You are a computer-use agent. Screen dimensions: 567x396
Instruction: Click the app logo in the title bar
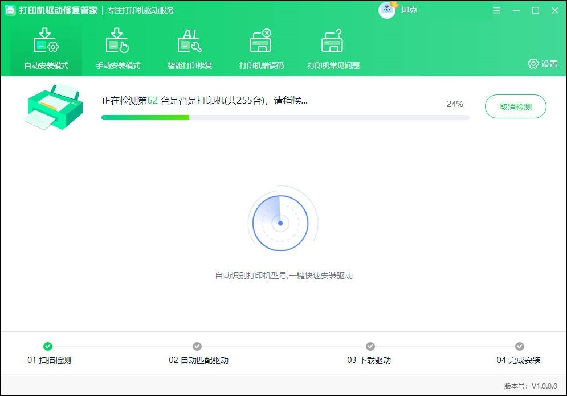pyautogui.click(x=10, y=10)
